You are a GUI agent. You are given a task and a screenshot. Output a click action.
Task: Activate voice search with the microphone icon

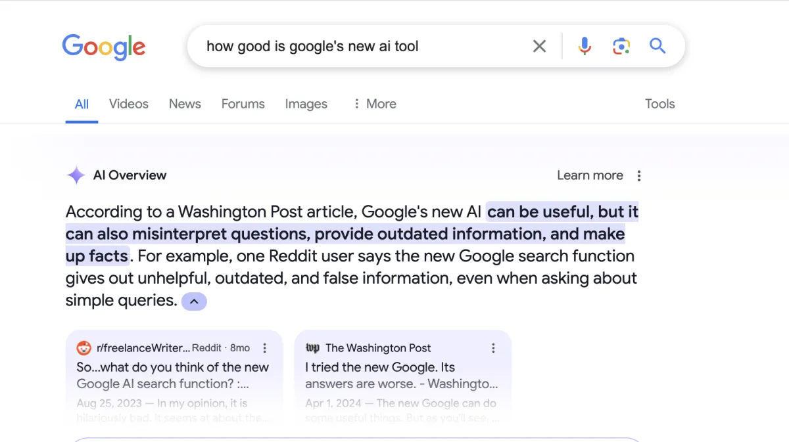[584, 46]
